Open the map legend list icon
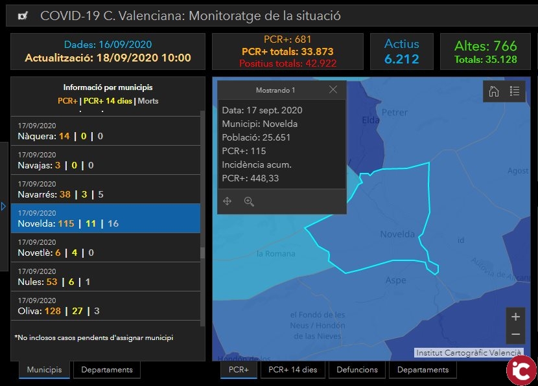 (x=515, y=91)
